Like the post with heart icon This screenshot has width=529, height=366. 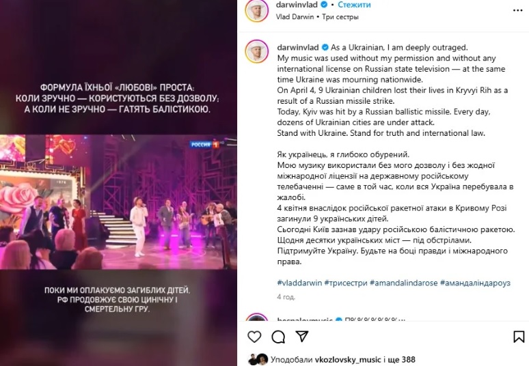pos(254,337)
